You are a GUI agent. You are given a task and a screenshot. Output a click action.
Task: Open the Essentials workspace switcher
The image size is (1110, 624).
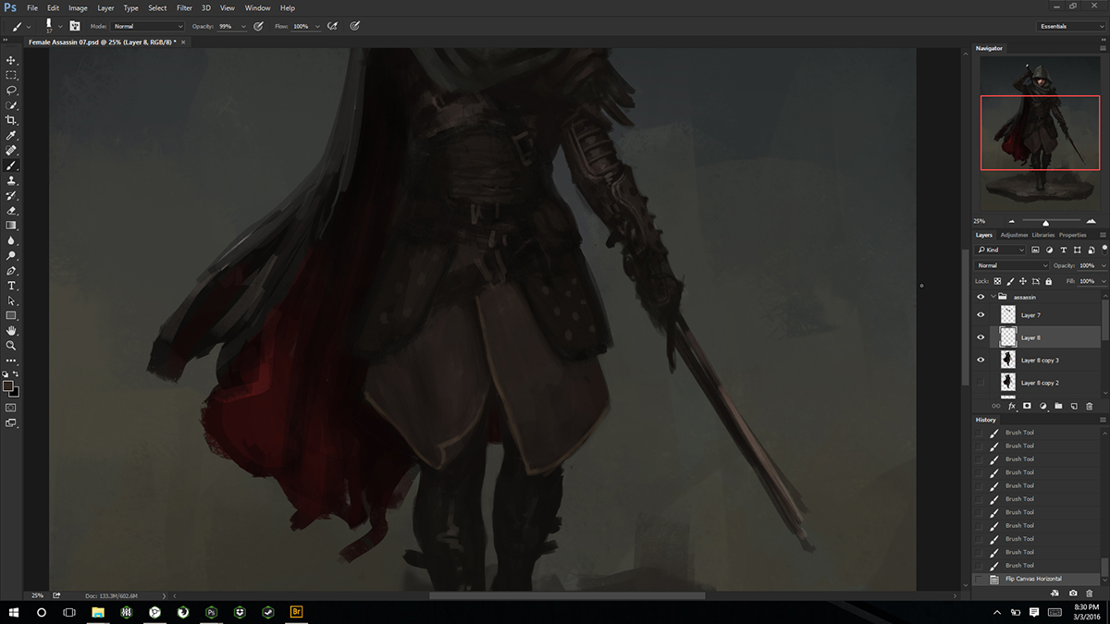tap(1070, 26)
